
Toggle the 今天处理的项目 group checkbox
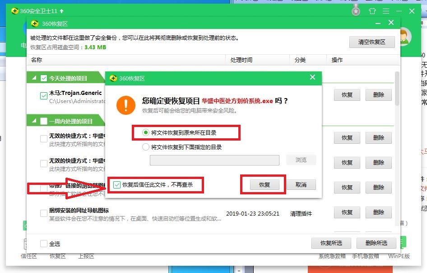click(x=44, y=78)
